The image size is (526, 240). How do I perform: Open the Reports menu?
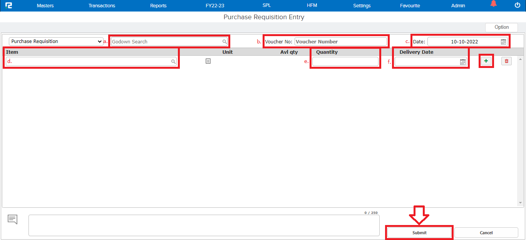pyautogui.click(x=158, y=6)
